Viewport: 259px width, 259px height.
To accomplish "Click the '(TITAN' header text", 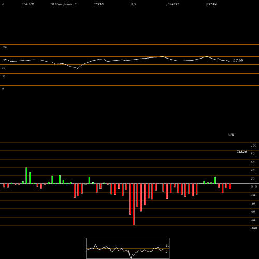I will click(211, 4).
